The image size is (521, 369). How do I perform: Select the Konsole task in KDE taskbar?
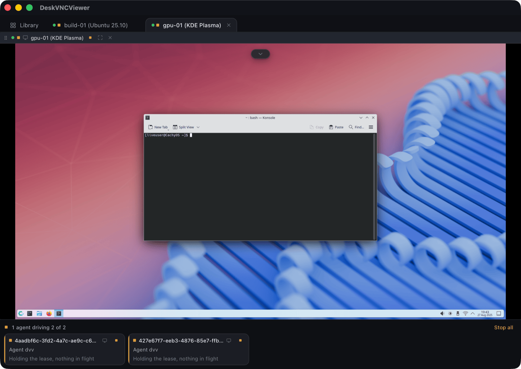59,313
